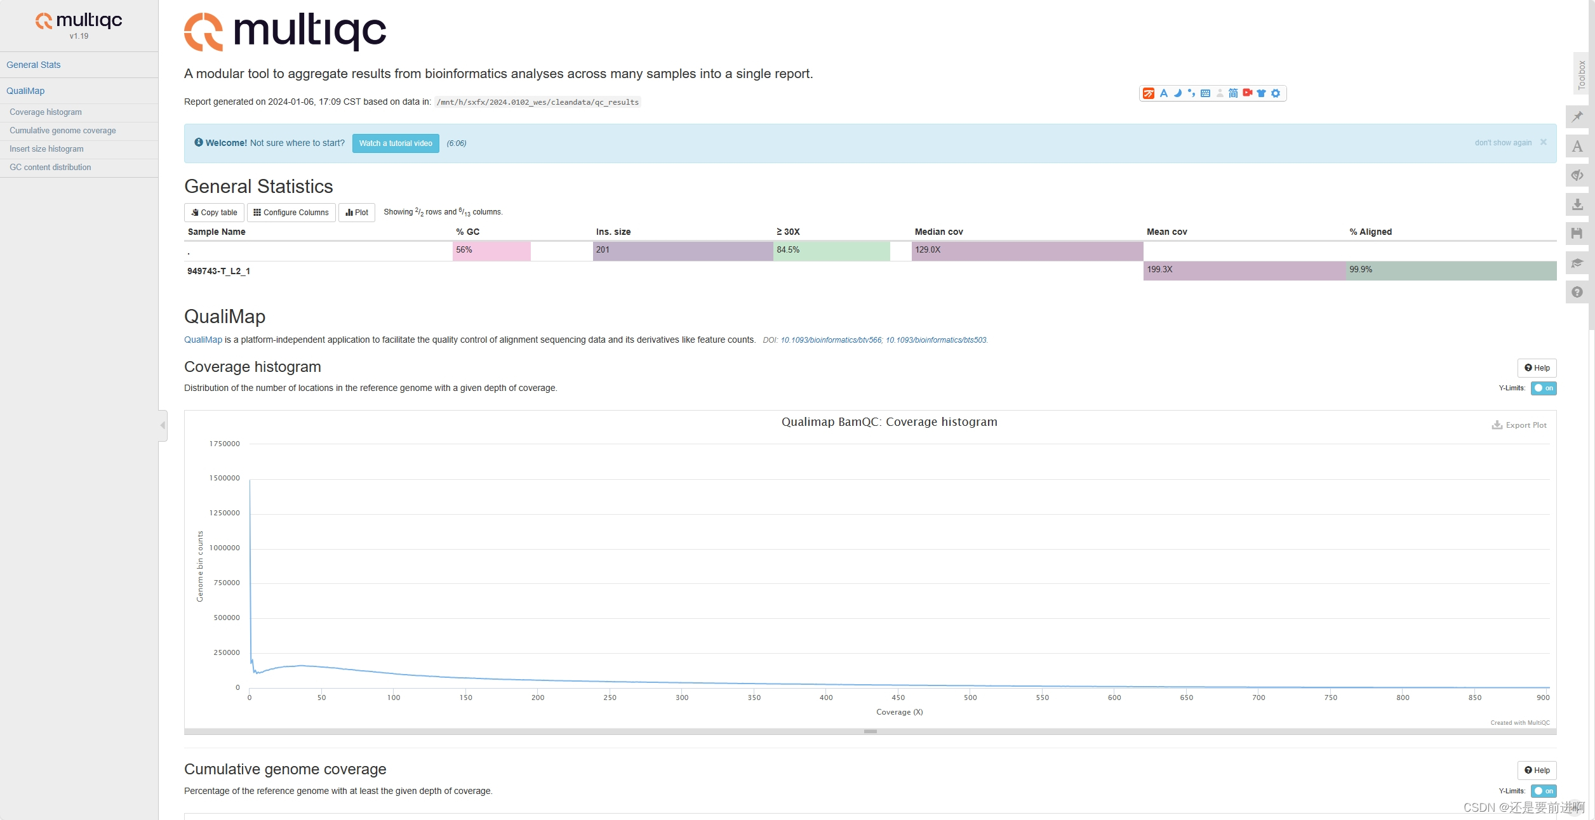Sort table by Mean cov column header
Viewport: 1595px width, 820px height.
pos(1166,232)
